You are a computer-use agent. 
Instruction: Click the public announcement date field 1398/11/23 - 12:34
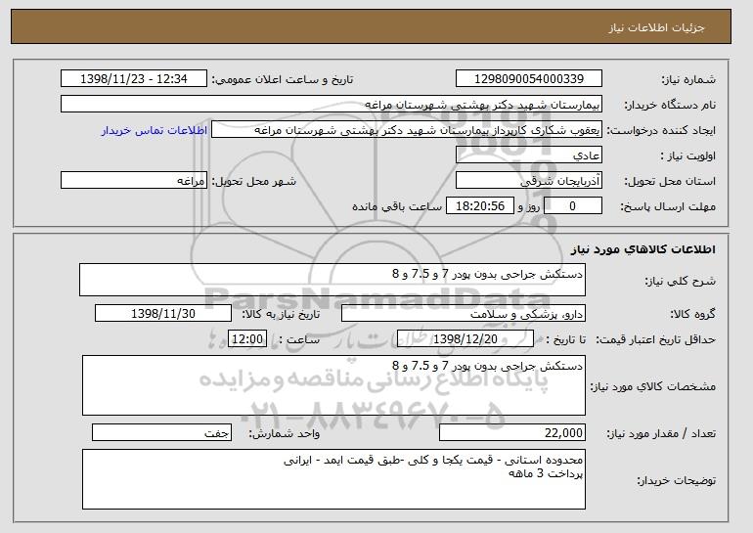pyautogui.click(x=134, y=79)
